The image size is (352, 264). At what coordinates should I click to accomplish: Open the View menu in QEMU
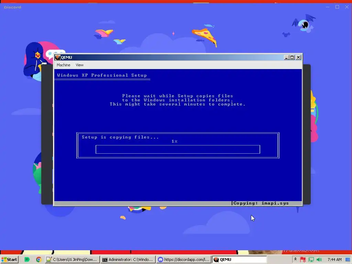[79, 65]
